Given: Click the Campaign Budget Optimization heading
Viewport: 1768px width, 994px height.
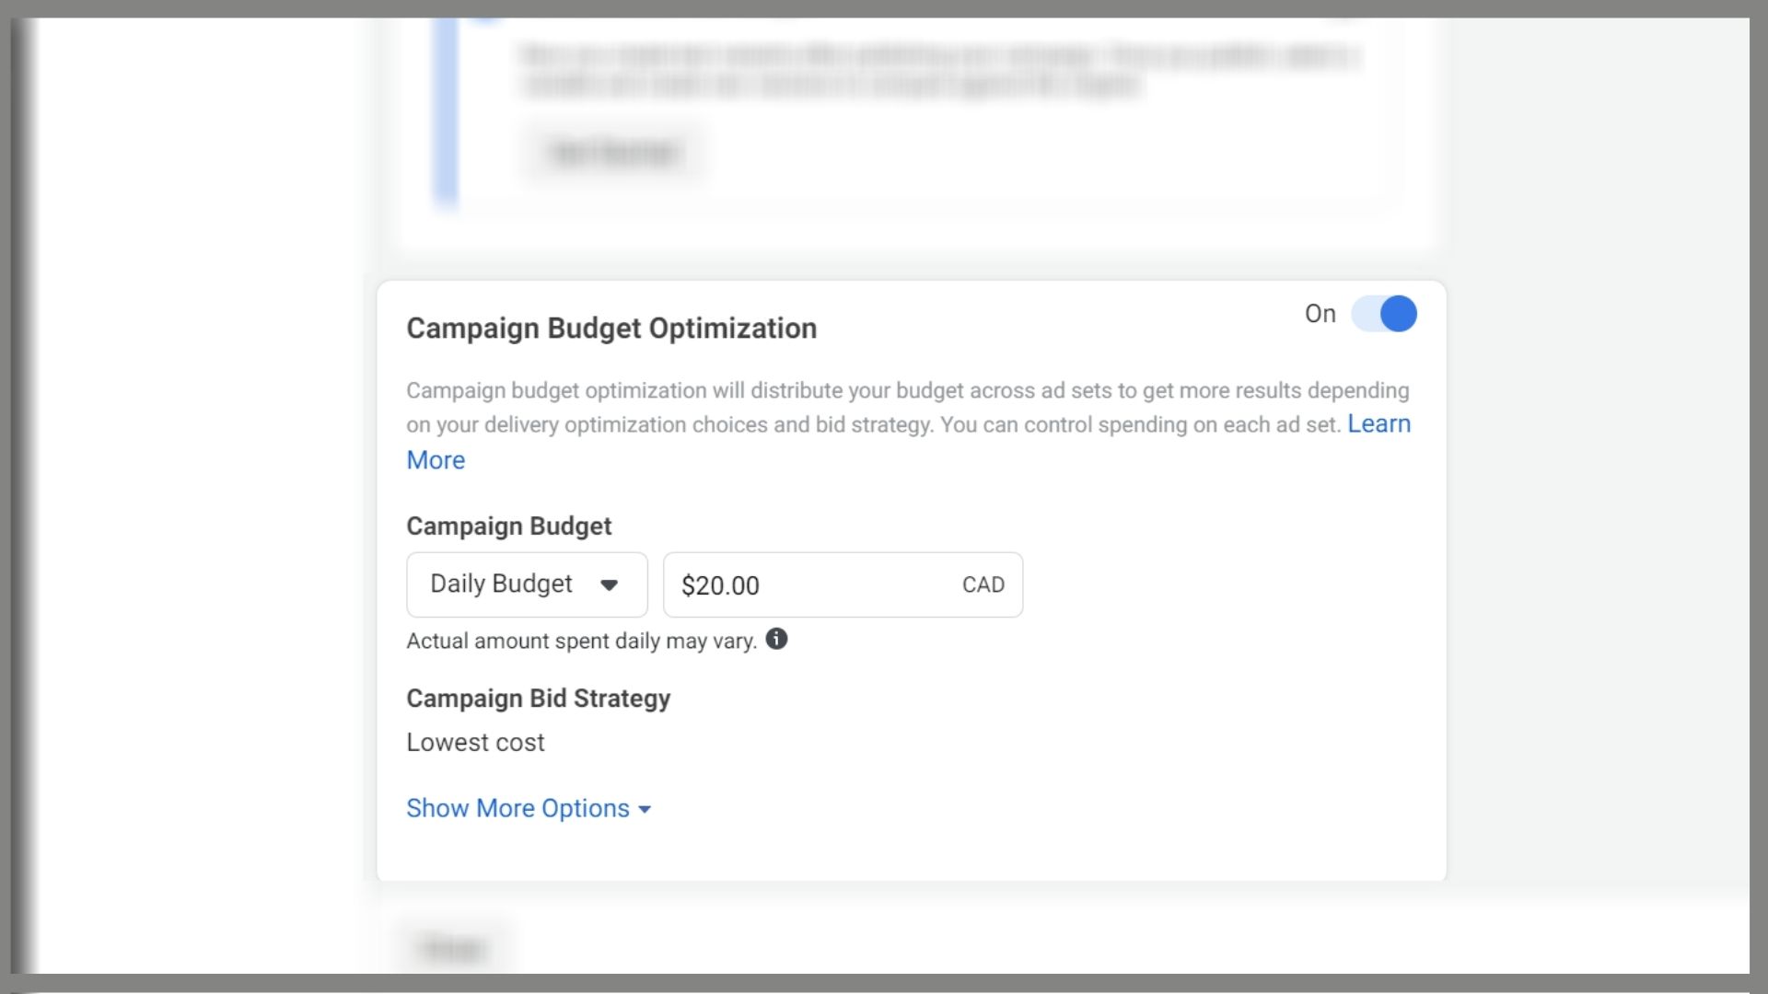Looking at the screenshot, I should [x=611, y=329].
